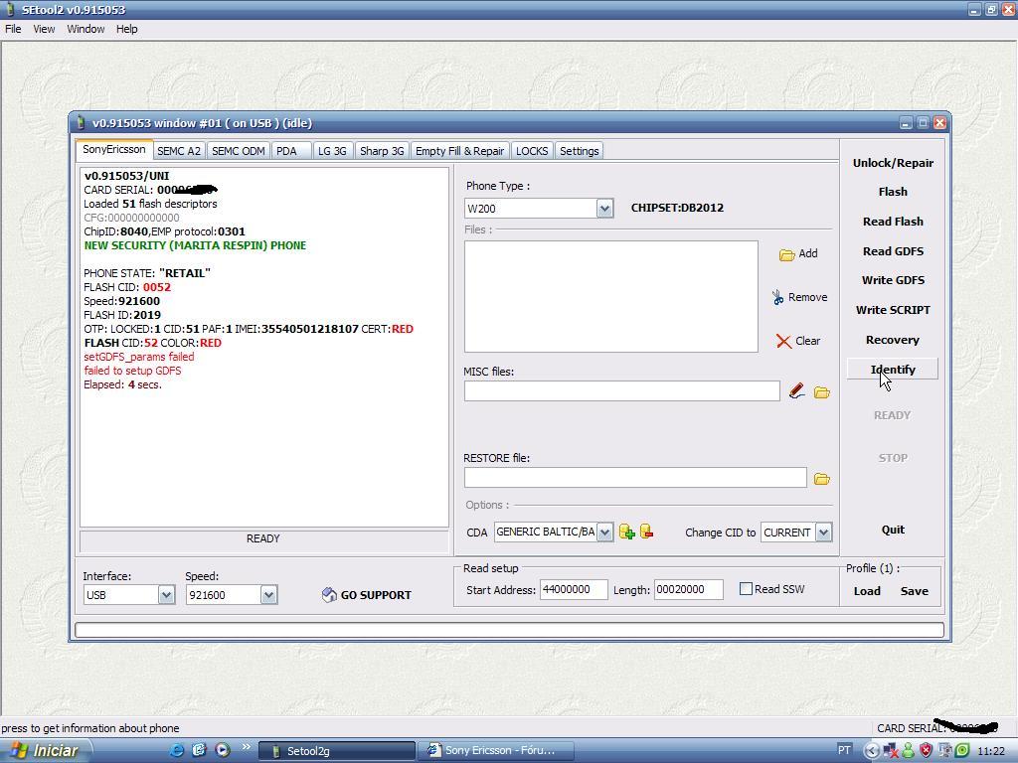The width and height of the screenshot is (1018, 763).
Task: Click the RESTORE file text field
Action: [635, 478]
